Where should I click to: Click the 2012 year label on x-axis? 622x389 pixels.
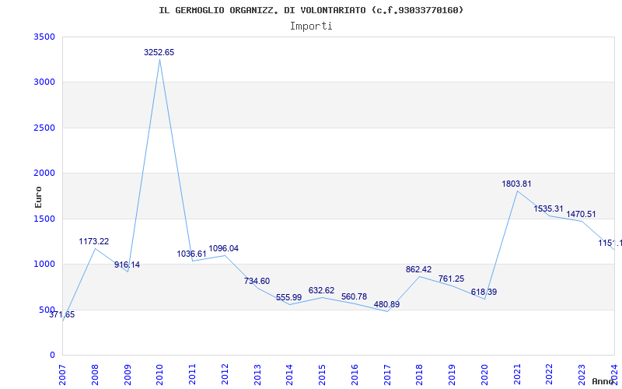[x=225, y=375]
